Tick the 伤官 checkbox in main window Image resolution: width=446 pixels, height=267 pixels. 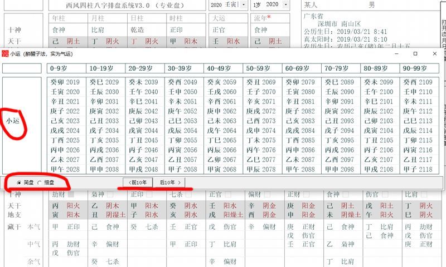click(385, 194)
